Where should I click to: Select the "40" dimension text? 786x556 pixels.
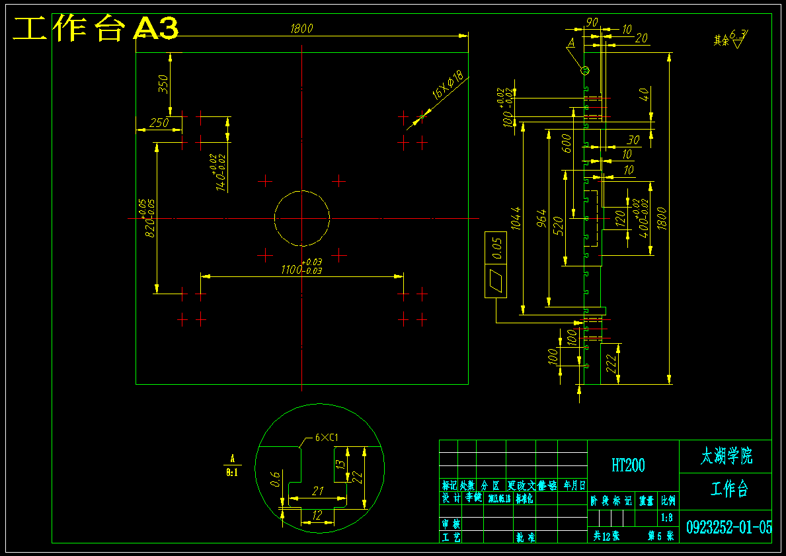click(x=645, y=94)
